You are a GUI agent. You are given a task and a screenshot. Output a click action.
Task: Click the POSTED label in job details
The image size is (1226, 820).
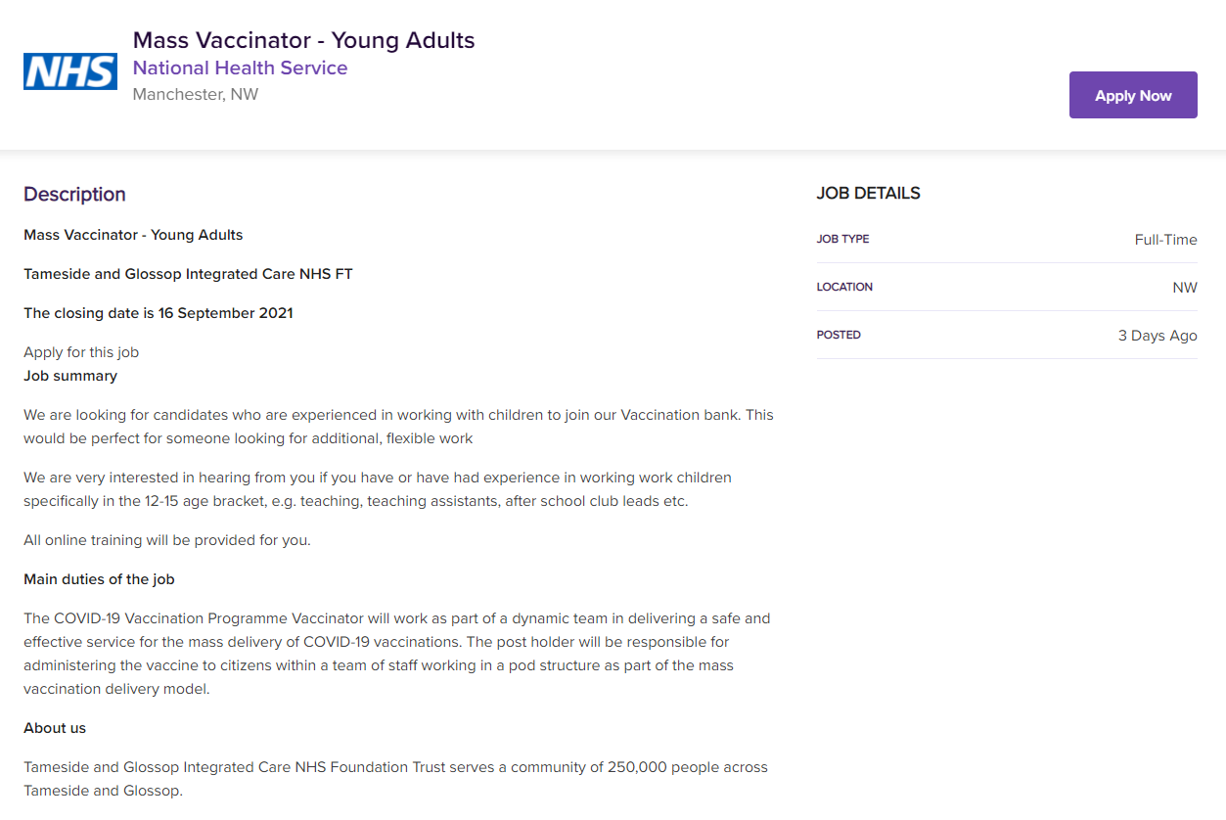pyautogui.click(x=839, y=335)
